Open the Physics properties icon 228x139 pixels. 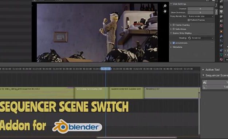tap(221, 45)
